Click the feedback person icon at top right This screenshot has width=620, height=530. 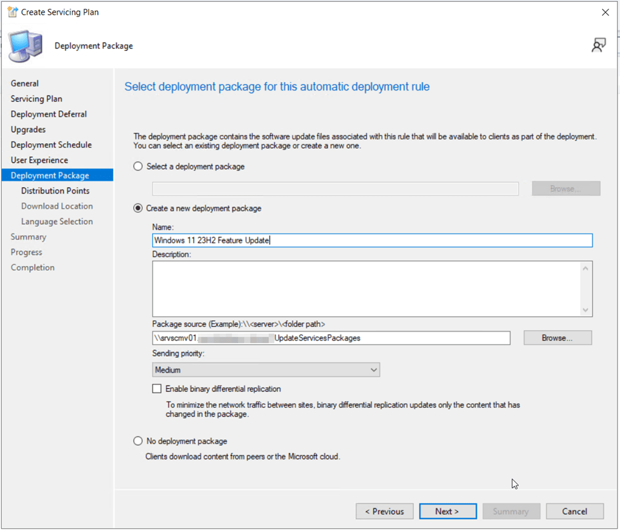(598, 45)
